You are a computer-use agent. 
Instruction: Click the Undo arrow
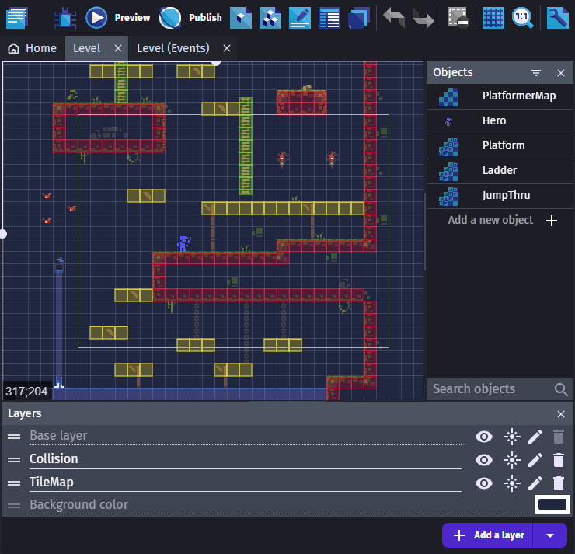(394, 17)
